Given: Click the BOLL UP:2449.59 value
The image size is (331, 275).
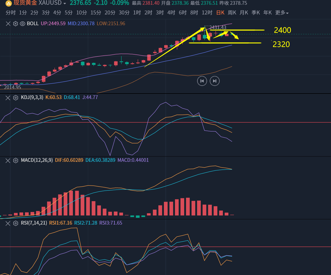Looking at the screenshot, I should 53,24.
